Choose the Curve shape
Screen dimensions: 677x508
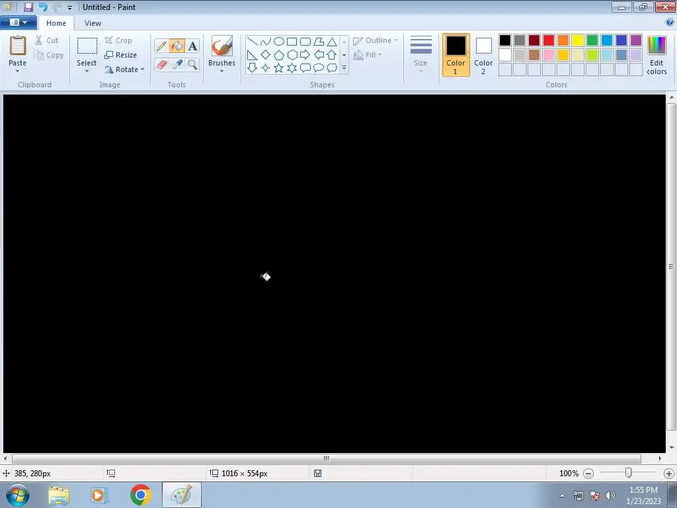tap(266, 42)
